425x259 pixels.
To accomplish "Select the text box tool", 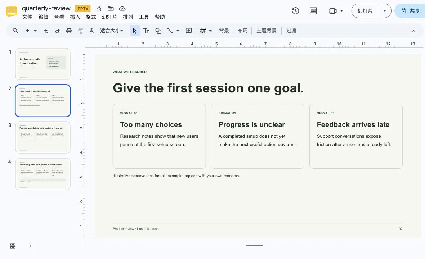I will click(146, 31).
